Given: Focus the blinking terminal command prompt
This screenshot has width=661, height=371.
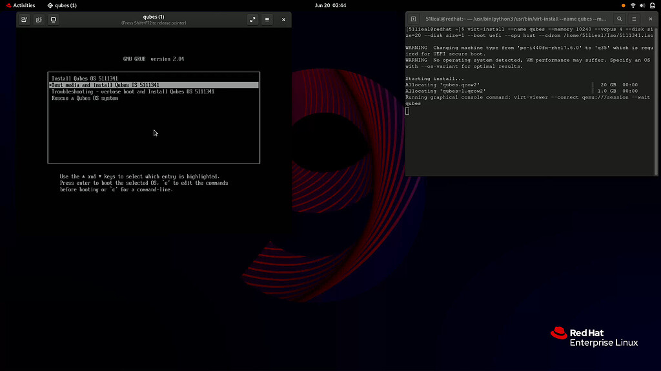Looking at the screenshot, I should point(407,110).
